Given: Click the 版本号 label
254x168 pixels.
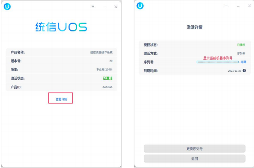Looking at the screenshot, I should click(x=16, y=61).
